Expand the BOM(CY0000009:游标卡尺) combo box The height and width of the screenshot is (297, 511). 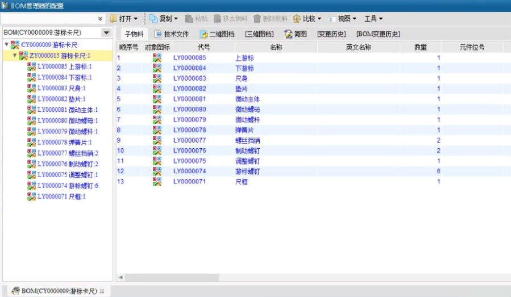coord(106,33)
